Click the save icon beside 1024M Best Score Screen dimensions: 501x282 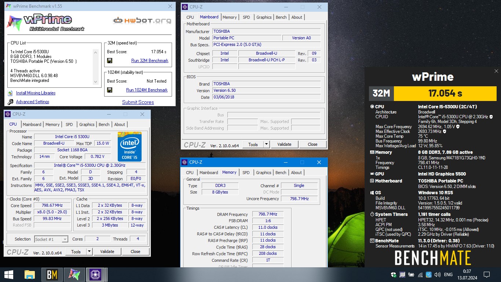tap(110, 90)
